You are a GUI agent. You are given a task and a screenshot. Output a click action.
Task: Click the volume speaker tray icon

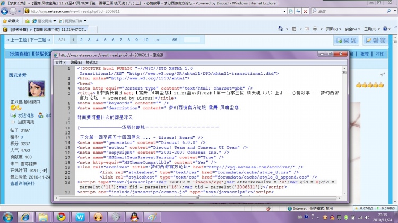tap(367, 217)
